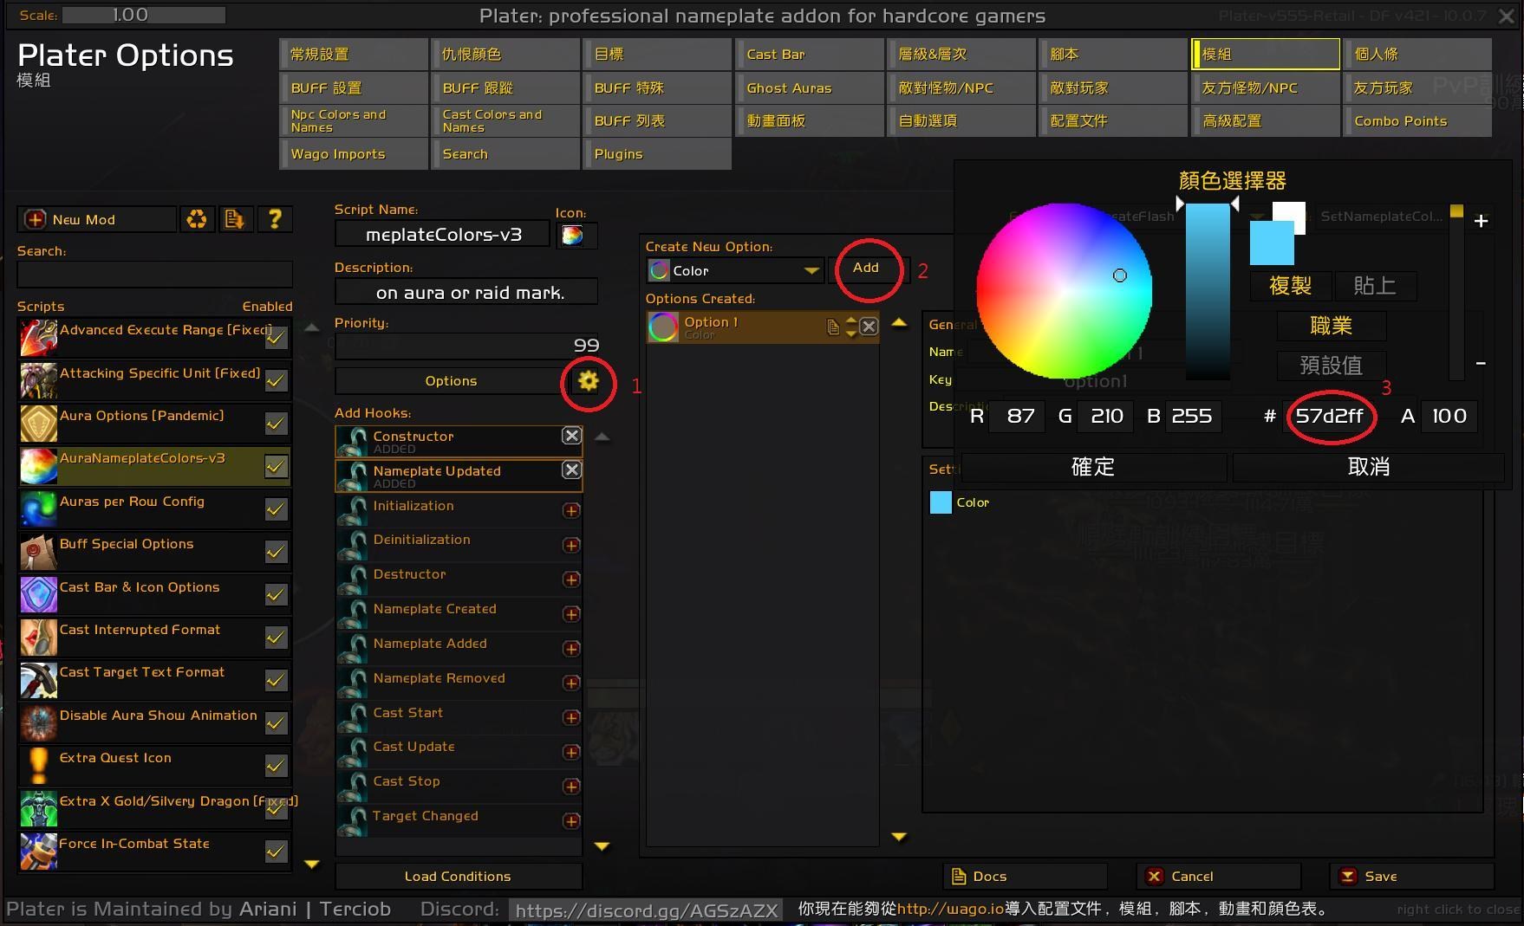Remove the Constructor hook with its X icon

571,436
